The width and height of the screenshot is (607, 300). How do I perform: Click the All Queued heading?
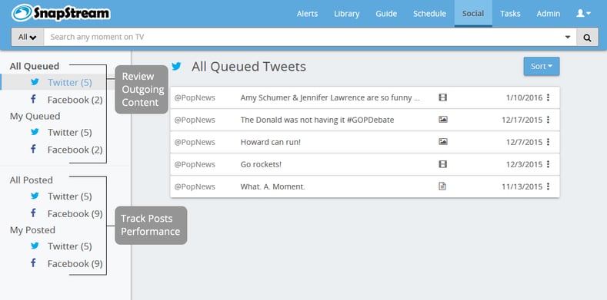(x=35, y=66)
